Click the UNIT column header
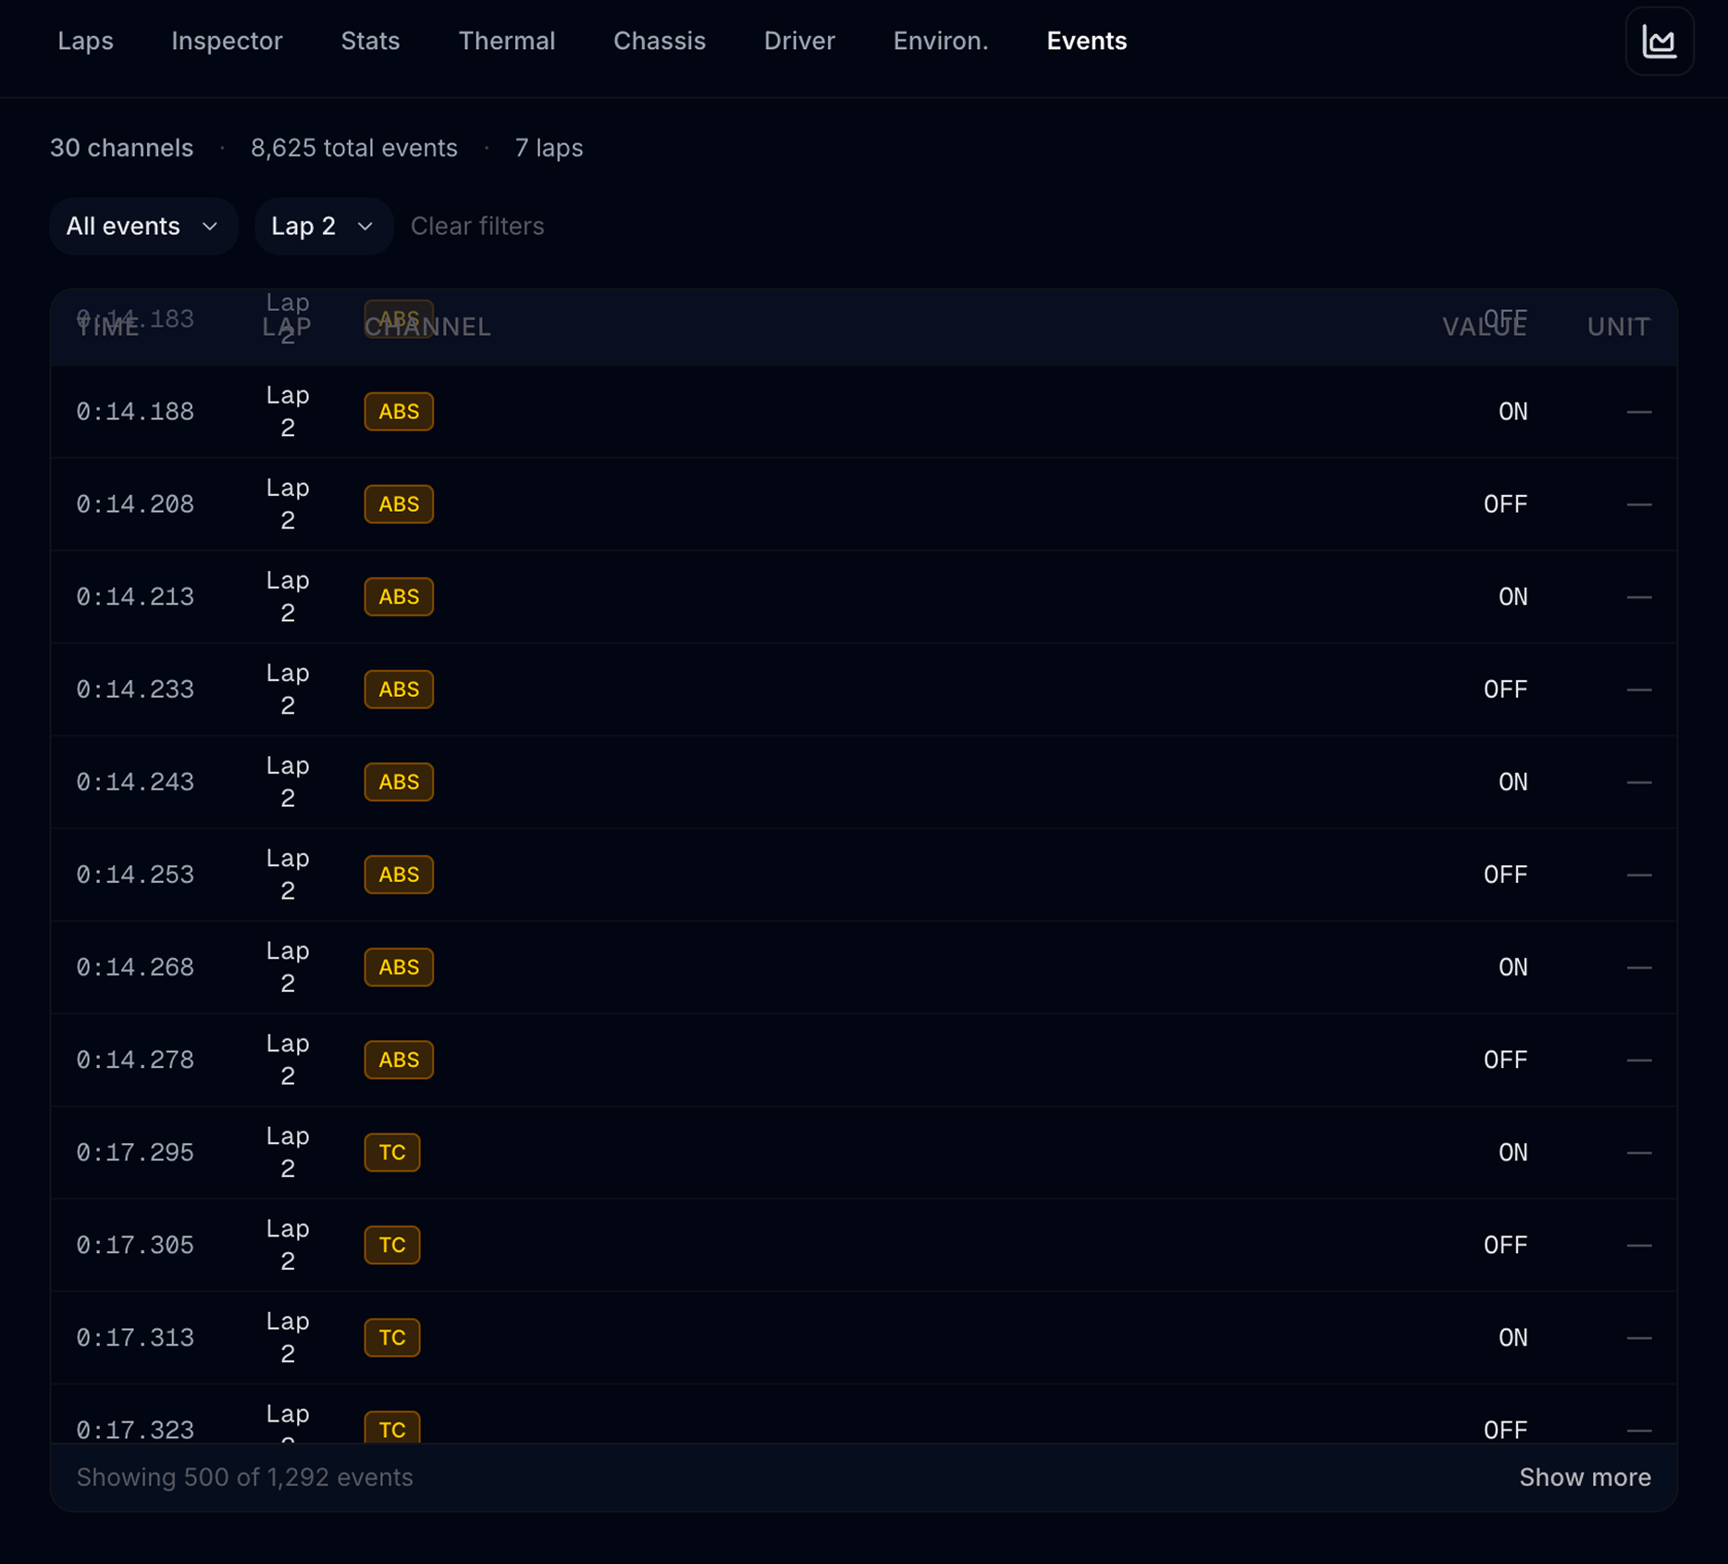The image size is (1728, 1564). 1619,327
